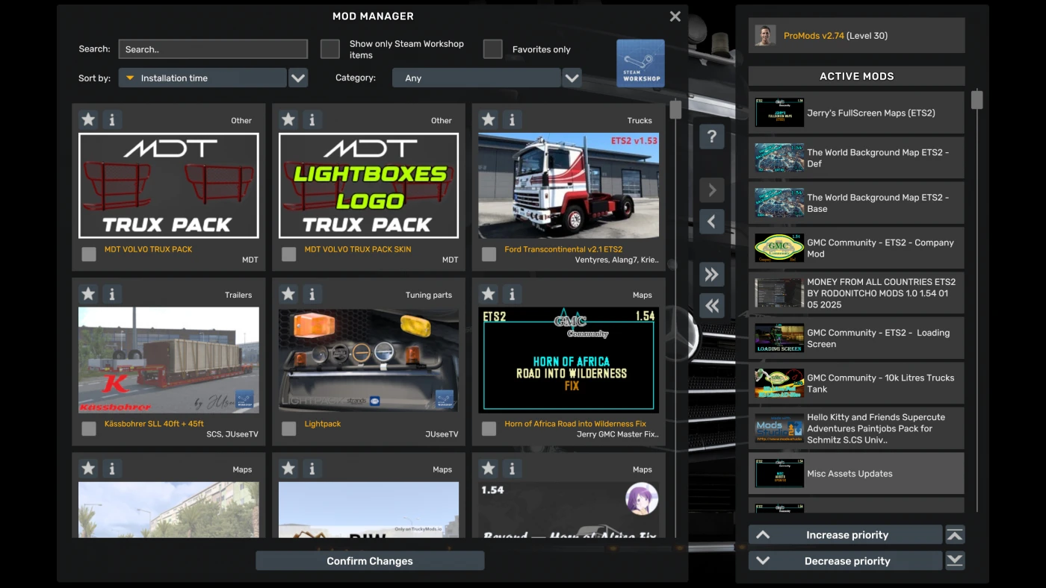Click the Sort by chevron arrow
The height and width of the screenshot is (588, 1046).
coord(298,78)
